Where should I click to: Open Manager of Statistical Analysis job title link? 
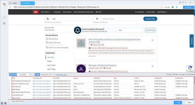pos(103,65)
